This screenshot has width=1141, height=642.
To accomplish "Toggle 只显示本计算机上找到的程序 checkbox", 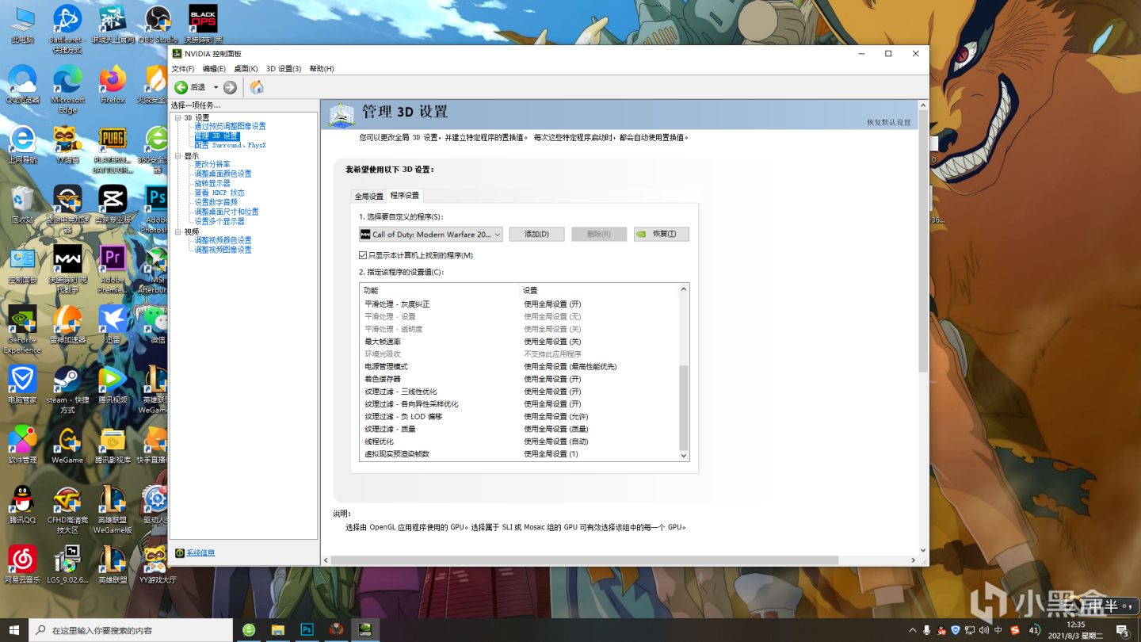I will point(363,255).
